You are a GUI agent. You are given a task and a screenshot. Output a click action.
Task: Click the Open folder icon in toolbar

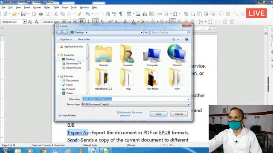tap(15, 14)
